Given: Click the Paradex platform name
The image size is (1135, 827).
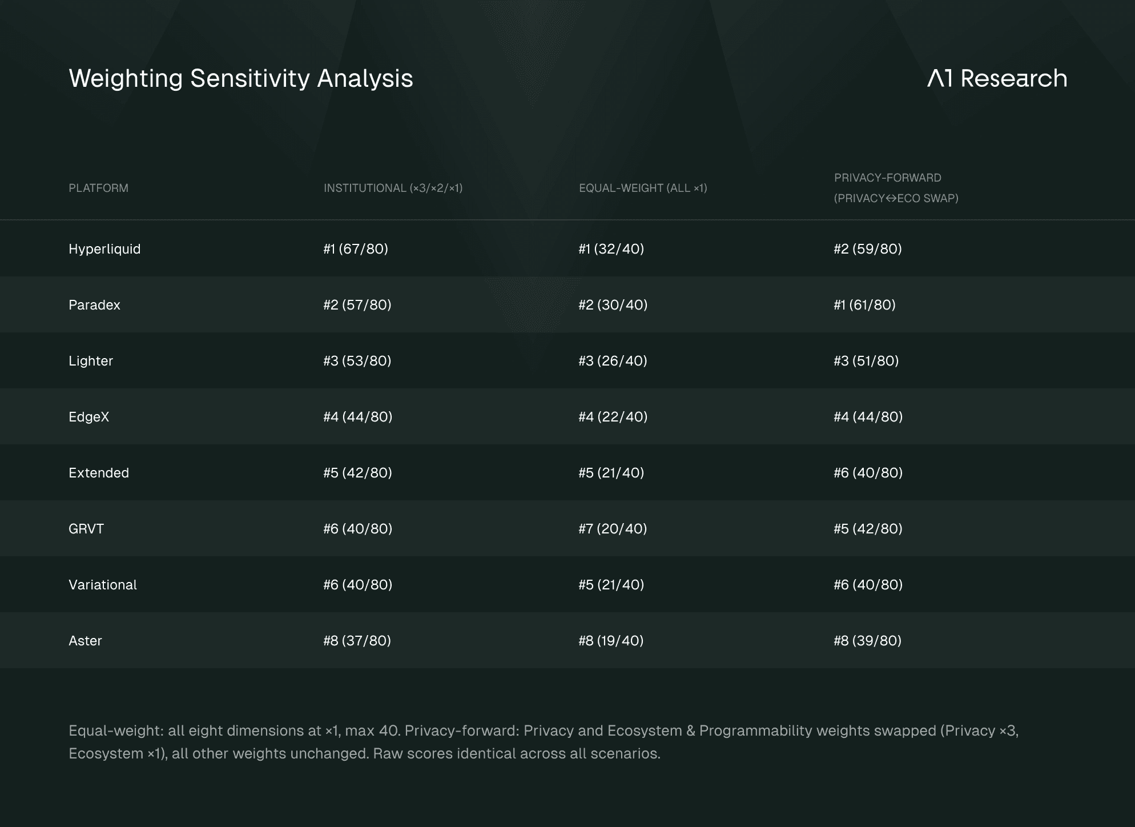Looking at the screenshot, I should (x=94, y=305).
